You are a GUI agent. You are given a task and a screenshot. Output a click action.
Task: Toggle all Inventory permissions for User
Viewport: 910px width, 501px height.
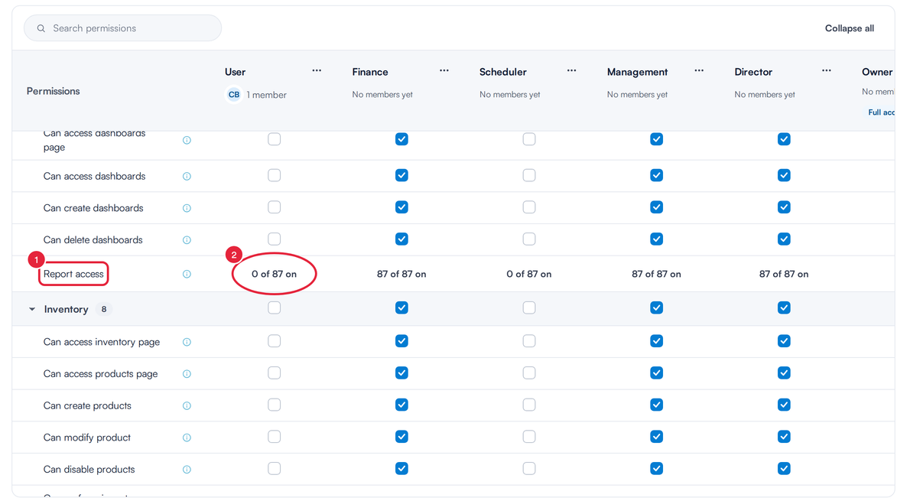(275, 307)
